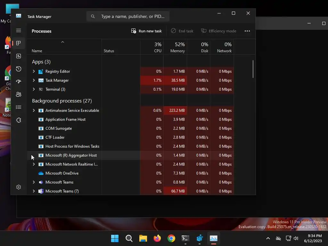Screen dimensions: 328x246
Task: Select the Application Frame Host row
Action: [x=130, y=119]
